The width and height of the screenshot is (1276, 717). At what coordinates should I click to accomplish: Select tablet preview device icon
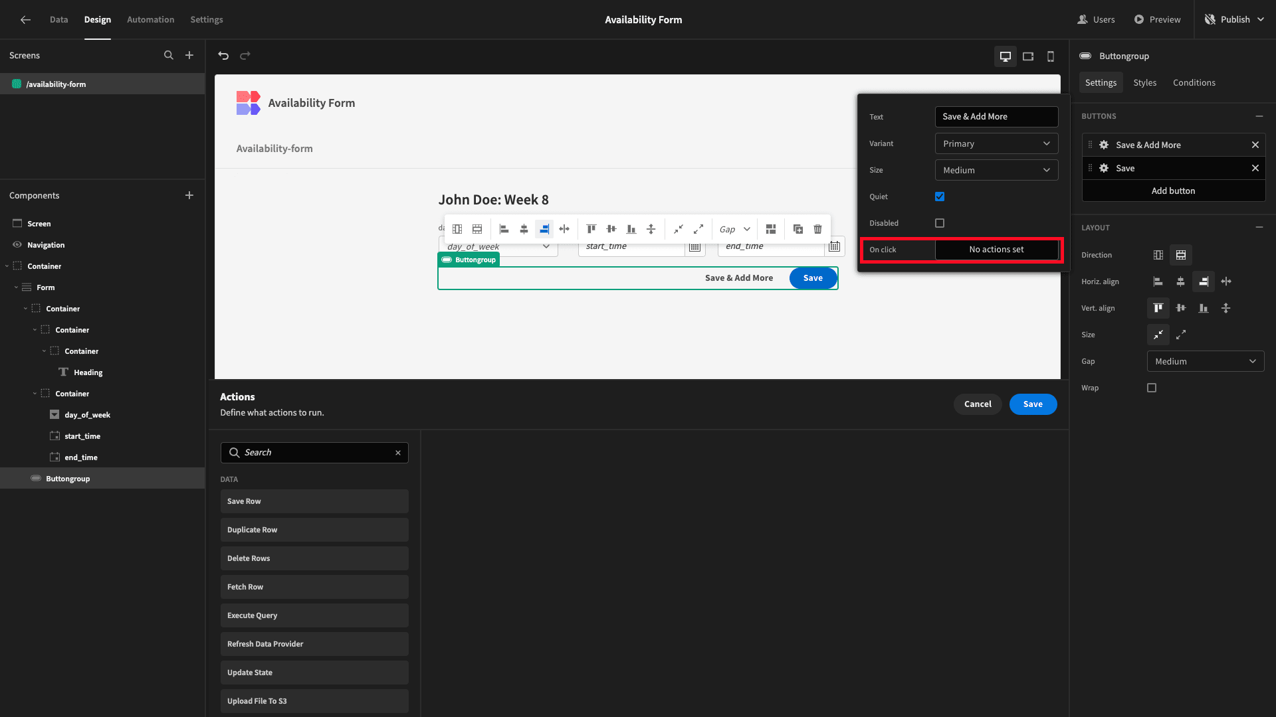(x=1028, y=56)
